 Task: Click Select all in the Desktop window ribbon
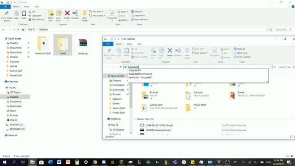(x=137, y=12)
